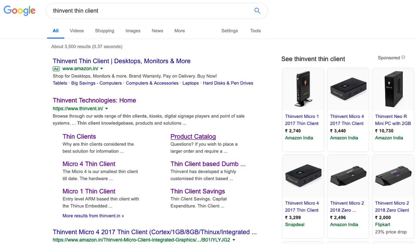The width and height of the screenshot is (417, 244).
Task: Open search Settings
Action: (x=229, y=31)
